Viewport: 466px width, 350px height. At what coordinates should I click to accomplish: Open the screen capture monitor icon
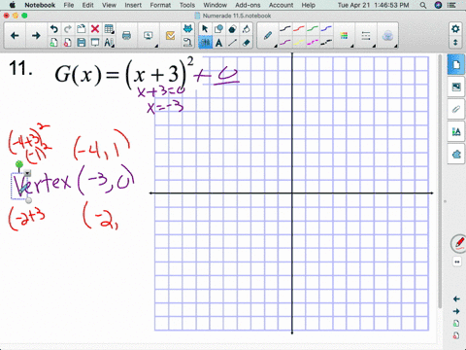(149, 35)
